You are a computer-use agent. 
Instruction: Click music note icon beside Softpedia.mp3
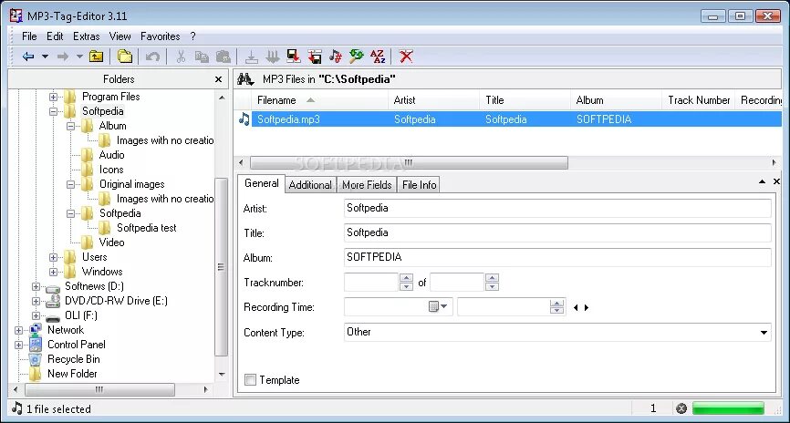coord(244,119)
